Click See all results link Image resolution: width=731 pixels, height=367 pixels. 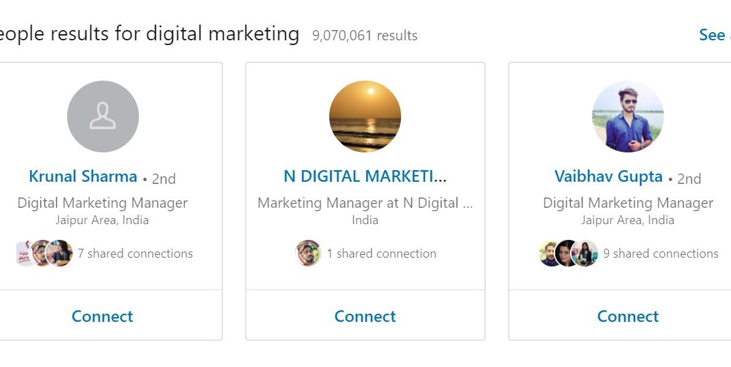tap(713, 35)
